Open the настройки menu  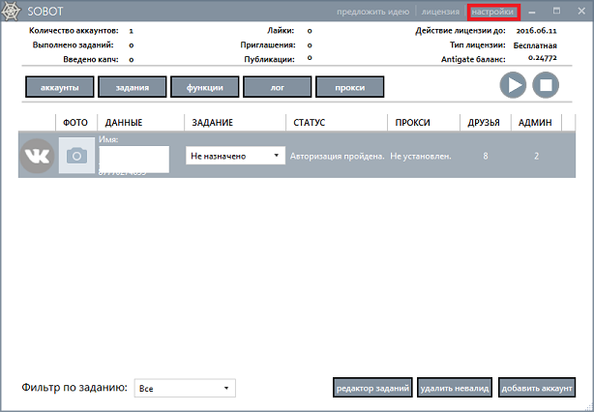(x=492, y=12)
